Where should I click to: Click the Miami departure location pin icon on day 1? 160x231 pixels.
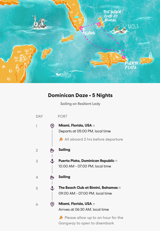52,126
